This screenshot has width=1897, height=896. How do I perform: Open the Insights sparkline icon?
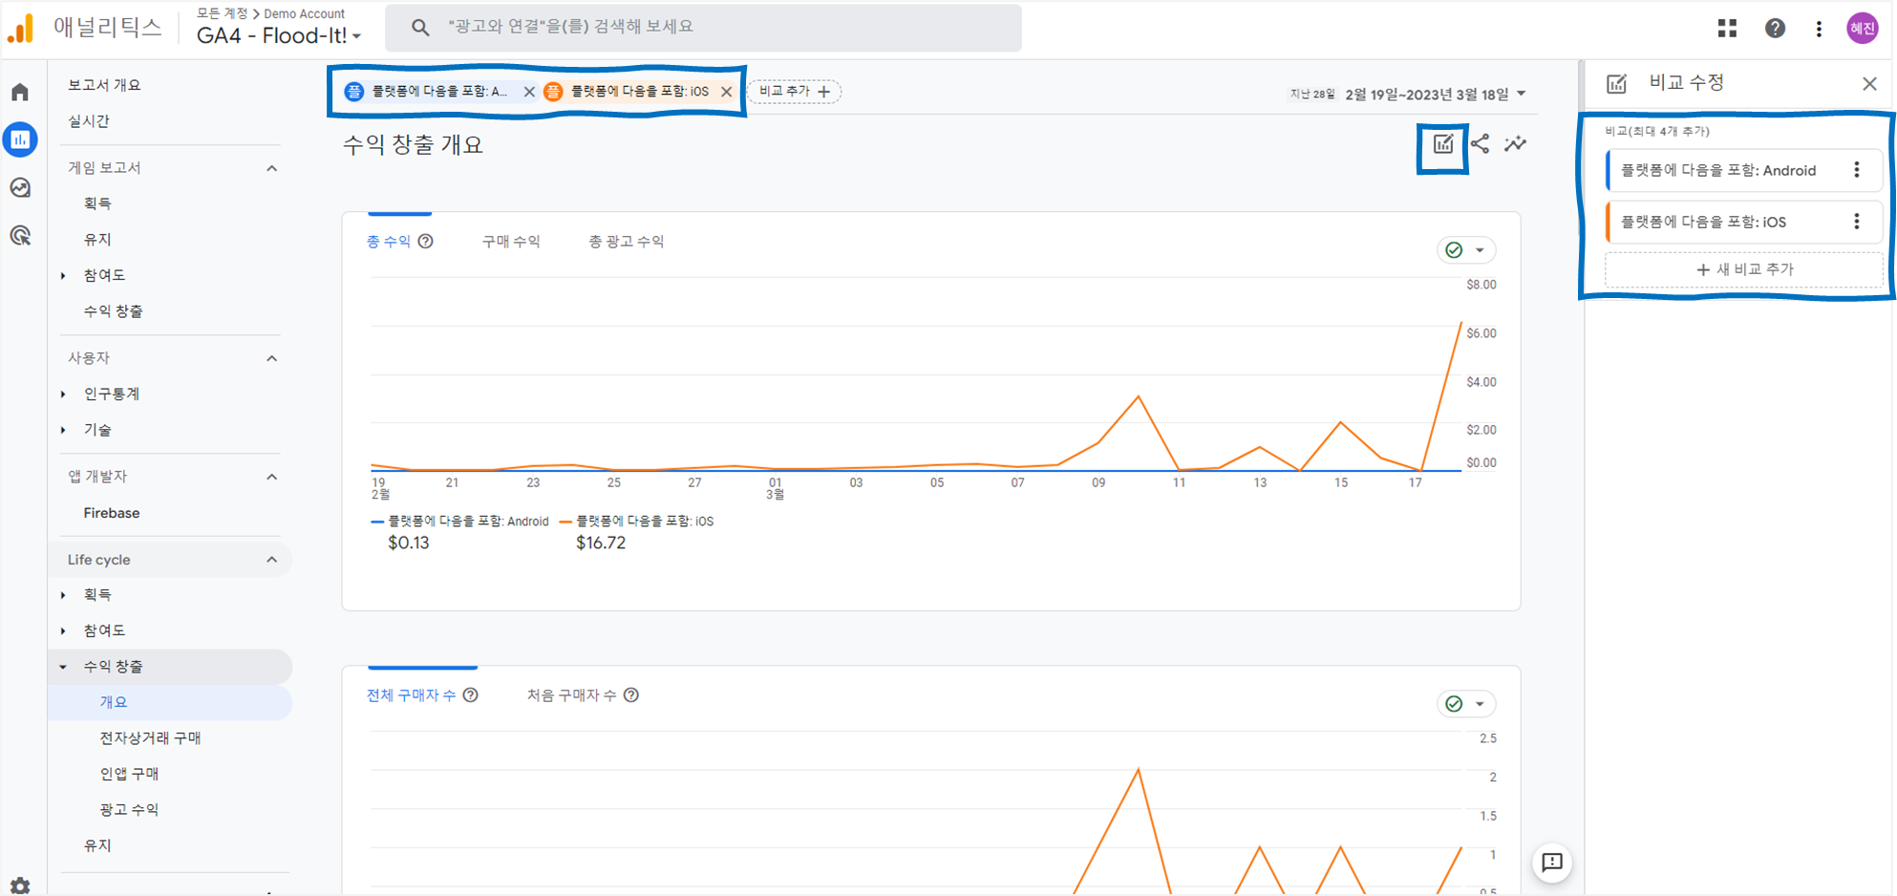1516,144
